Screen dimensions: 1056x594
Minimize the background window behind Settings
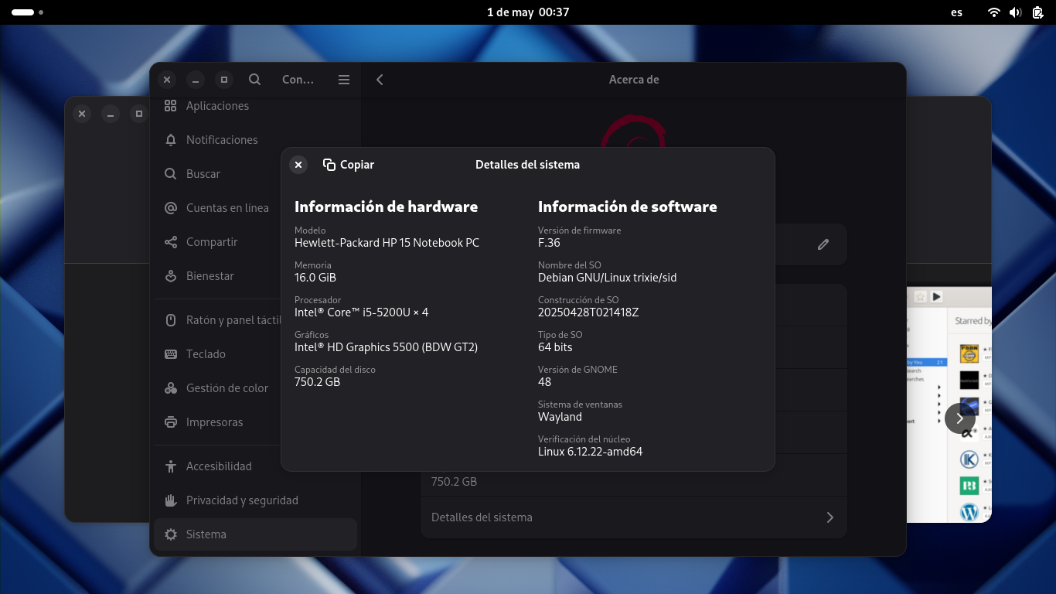(111, 114)
